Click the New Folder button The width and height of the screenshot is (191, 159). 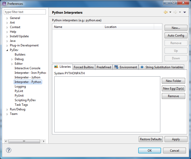point(173,81)
